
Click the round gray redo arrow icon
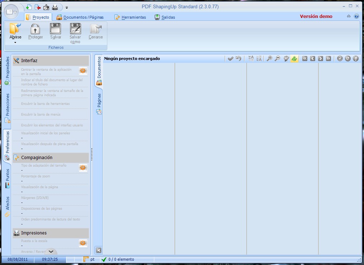tap(348, 59)
